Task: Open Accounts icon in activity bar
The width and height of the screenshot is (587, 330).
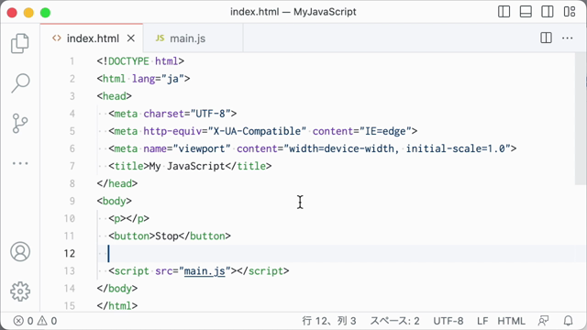Action: (20, 251)
